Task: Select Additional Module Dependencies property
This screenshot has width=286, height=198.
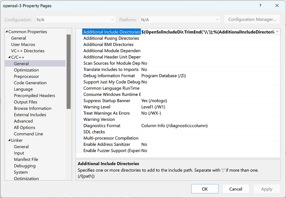Action: coord(111,51)
